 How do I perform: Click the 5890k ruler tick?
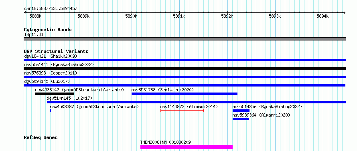tap(132, 16)
